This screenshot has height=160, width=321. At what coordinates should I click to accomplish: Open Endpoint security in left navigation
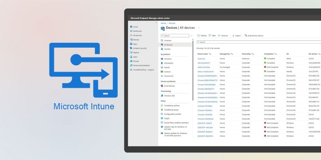coord(138,48)
